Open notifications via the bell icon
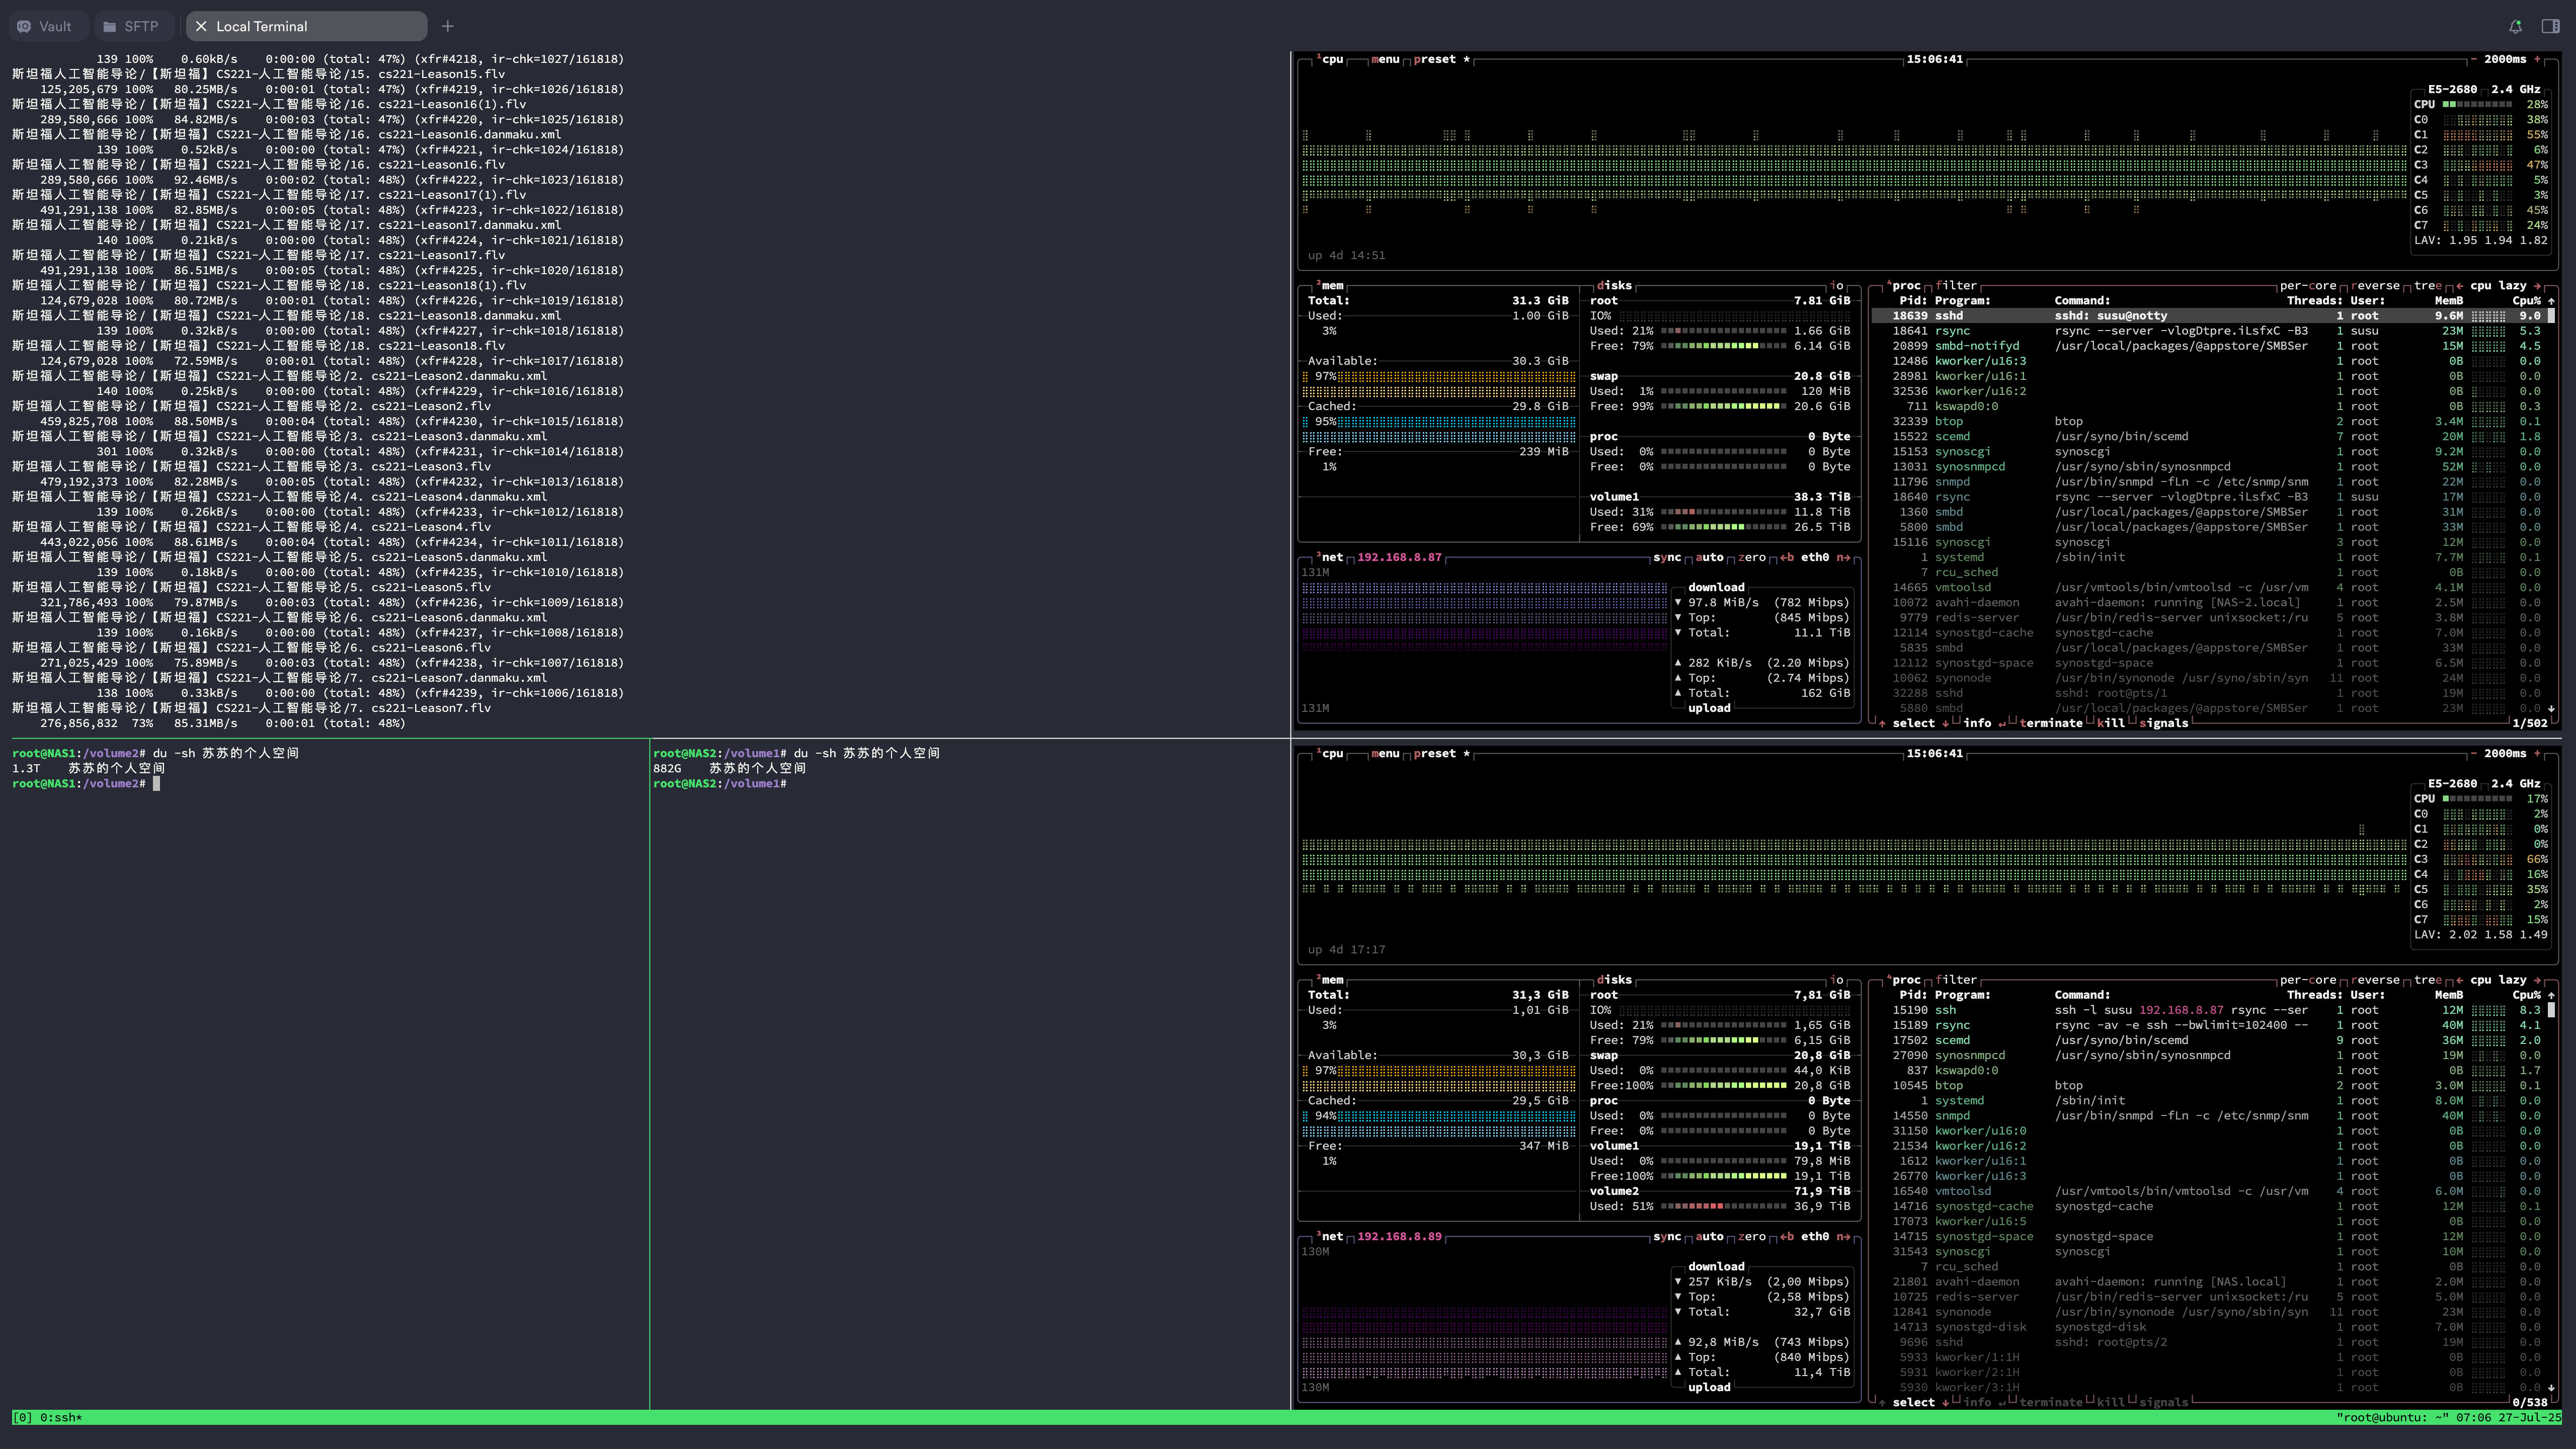The height and width of the screenshot is (1449, 2576). pyautogui.click(x=2516, y=26)
